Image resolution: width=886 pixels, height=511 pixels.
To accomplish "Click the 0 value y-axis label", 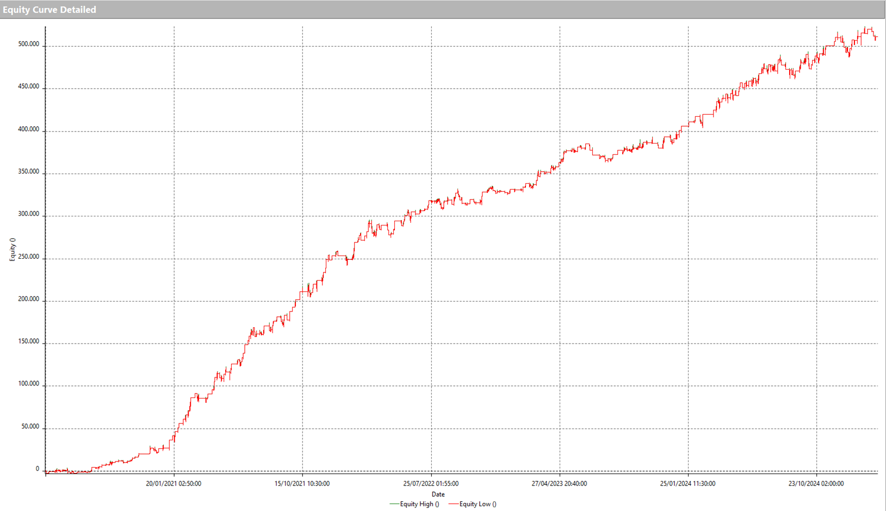I will click(38, 469).
